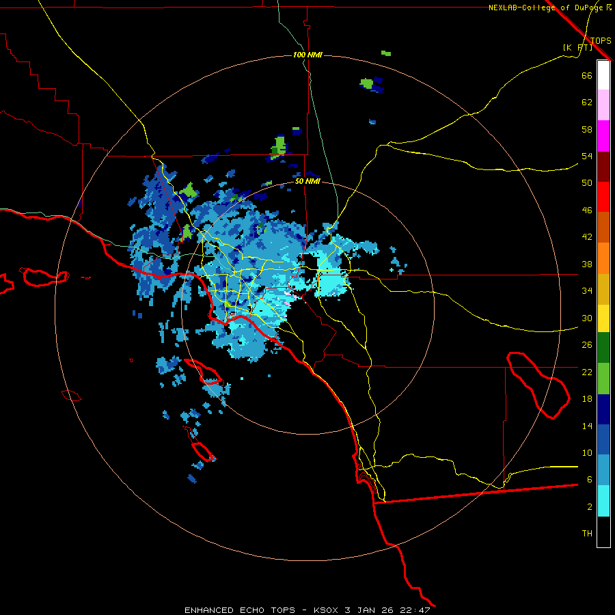Click the "38" legend value

point(587,264)
